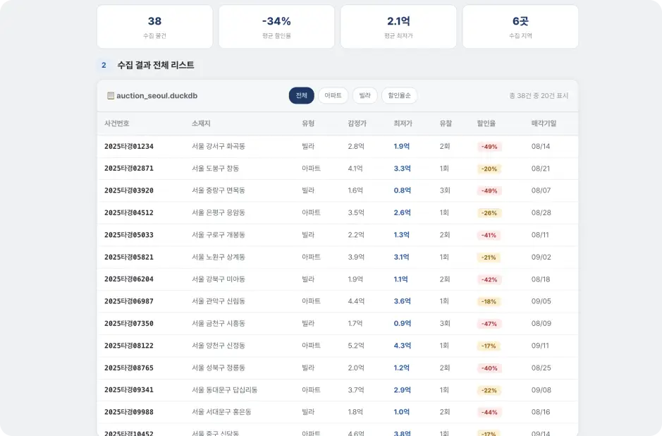Click address 서울 양천구 신정동
Viewport: 662px width, 436px height.
coord(219,346)
